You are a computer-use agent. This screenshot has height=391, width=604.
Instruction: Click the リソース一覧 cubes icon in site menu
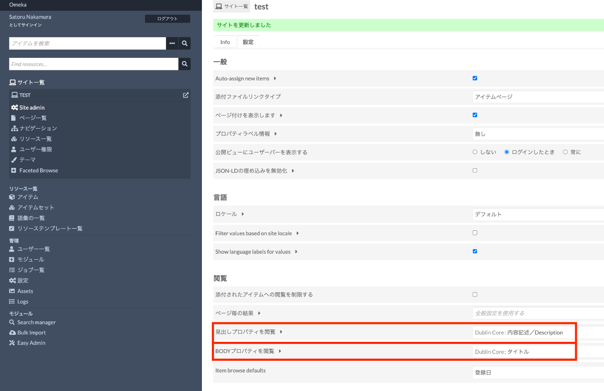(x=14, y=139)
